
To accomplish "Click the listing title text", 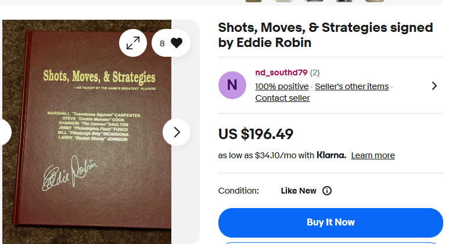I will click(325, 35).
